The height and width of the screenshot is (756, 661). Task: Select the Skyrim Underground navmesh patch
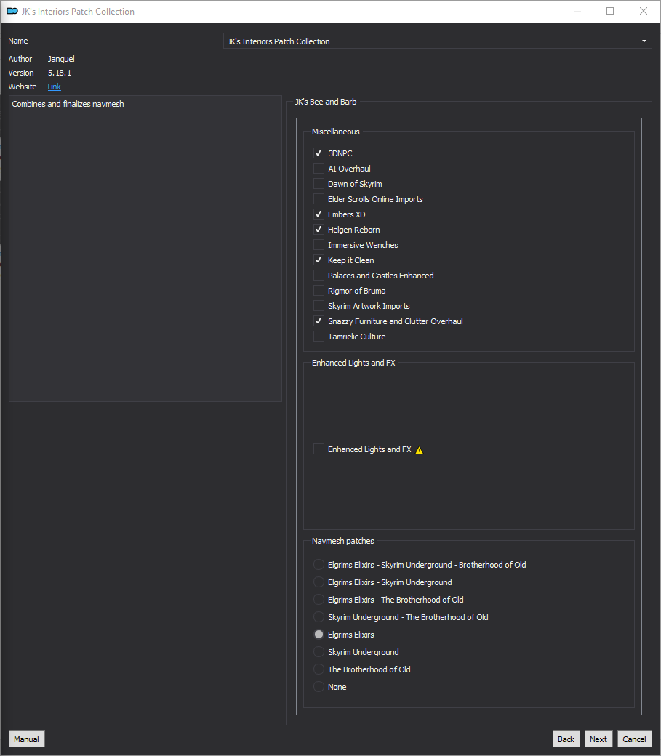(x=319, y=652)
